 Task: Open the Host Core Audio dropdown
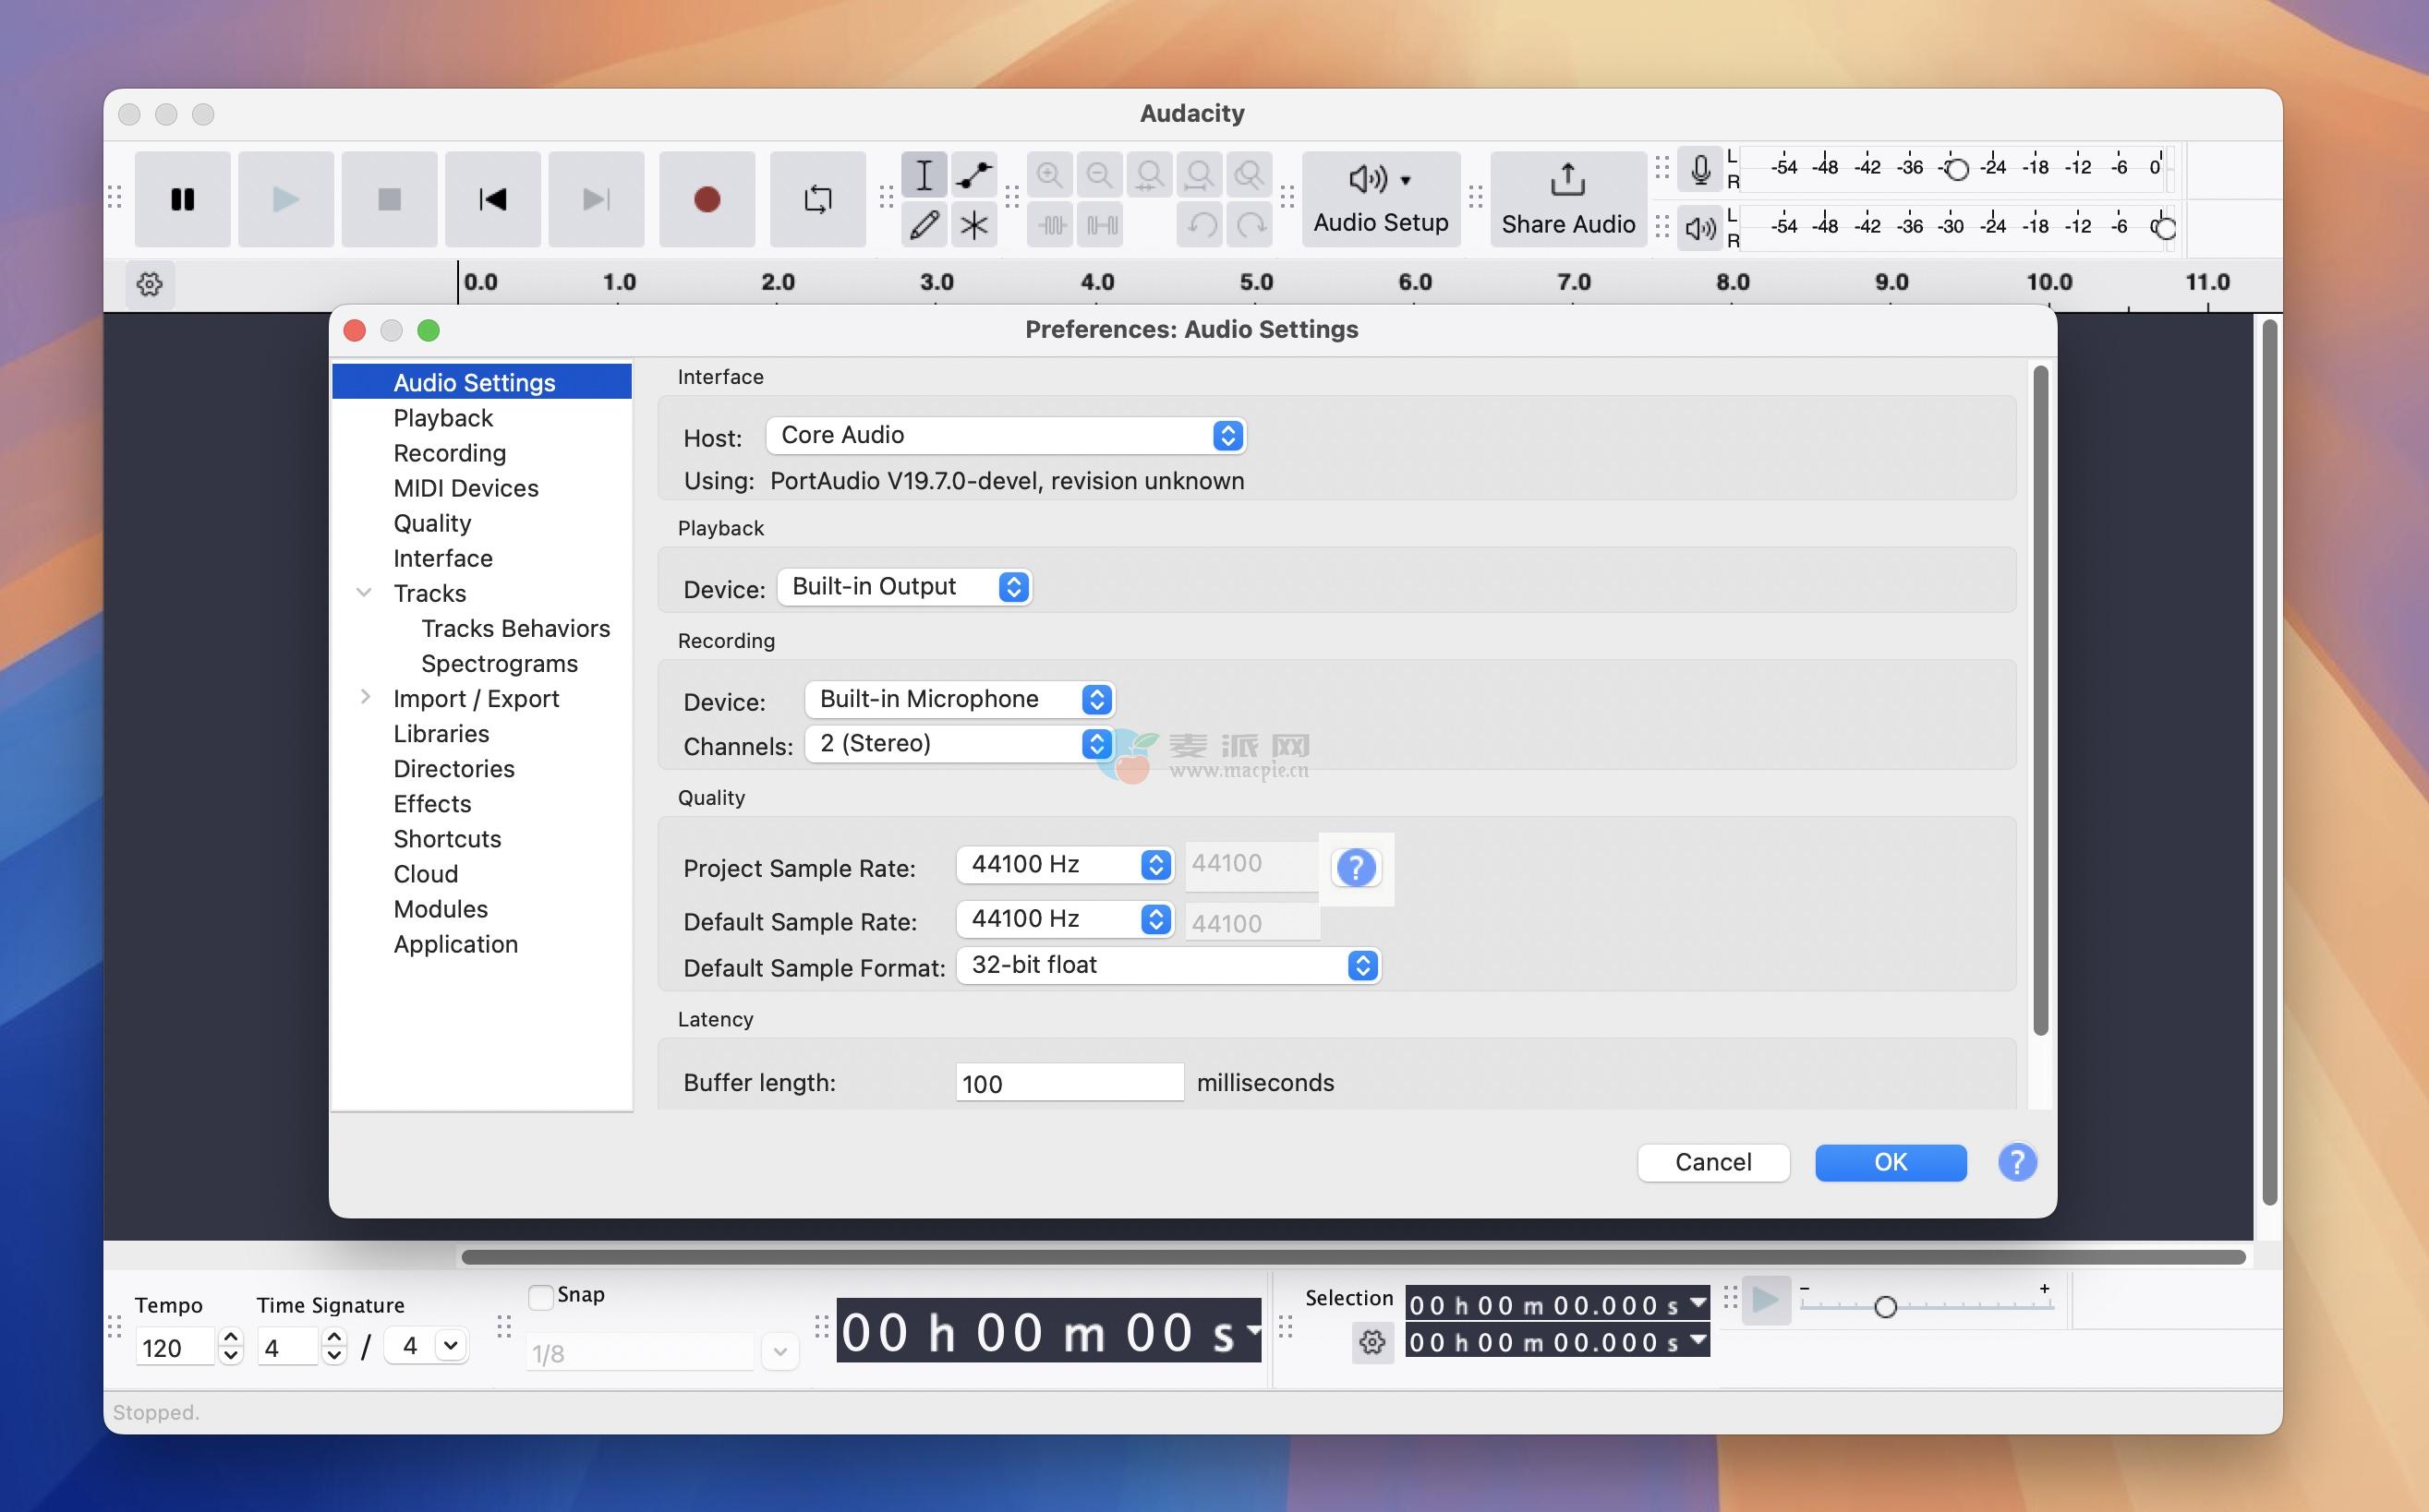[1006, 435]
